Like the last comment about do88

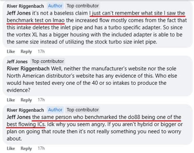pyautogui.click(x=11, y=148)
